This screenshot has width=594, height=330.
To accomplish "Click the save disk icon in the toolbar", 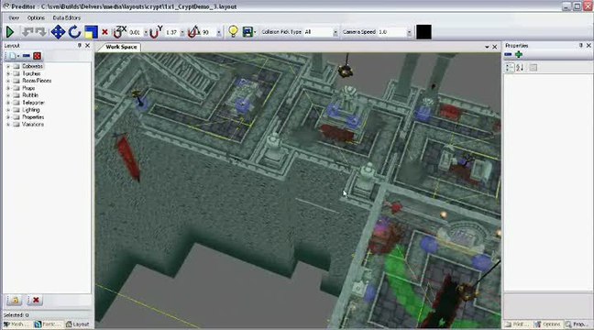I will point(247,32).
